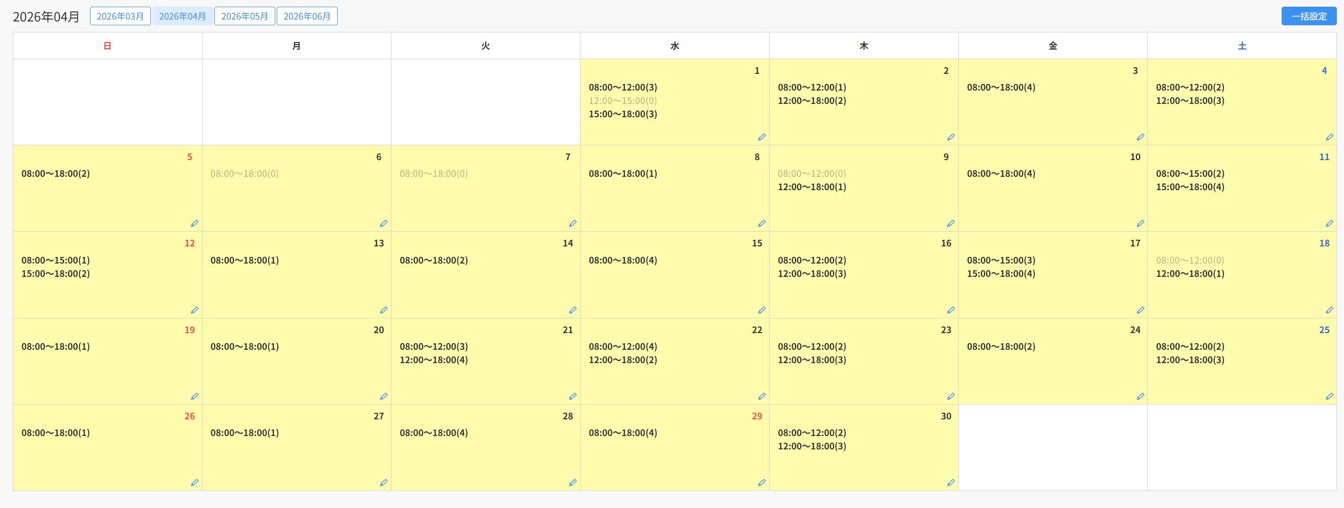The width and height of the screenshot is (1344, 508).
Task: Click the 08:00～12:00(4) slot on April 22
Action: pos(622,346)
